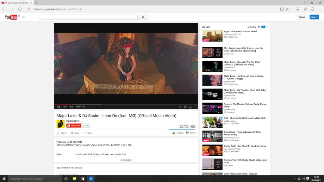Open the Store taskbar icon
The height and width of the screenshot is (182, 324).
coord(83,179)
